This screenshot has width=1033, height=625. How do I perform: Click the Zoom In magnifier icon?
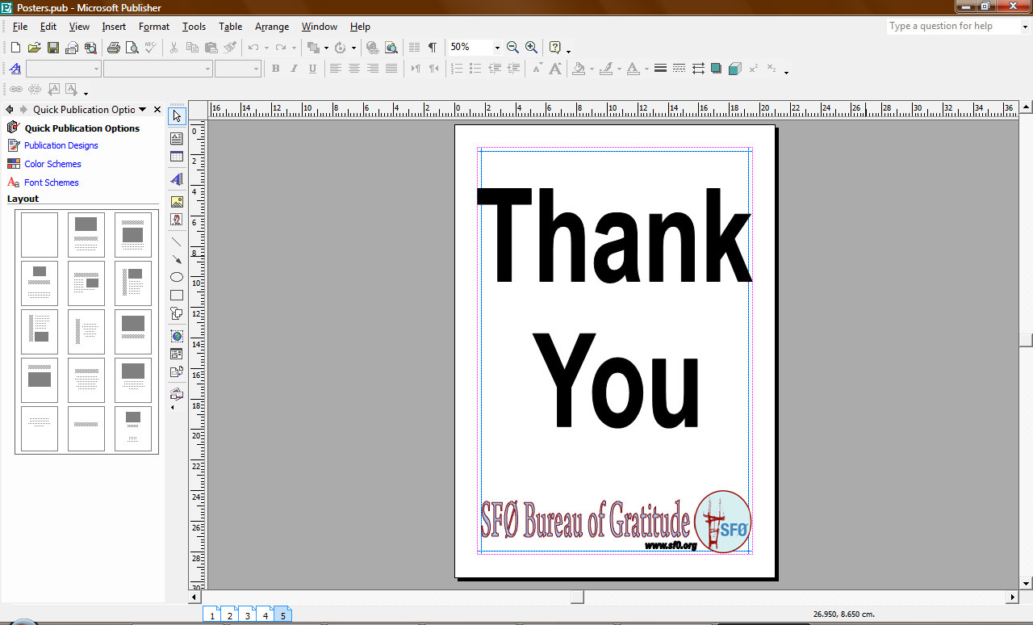click(x=531, y=48)
